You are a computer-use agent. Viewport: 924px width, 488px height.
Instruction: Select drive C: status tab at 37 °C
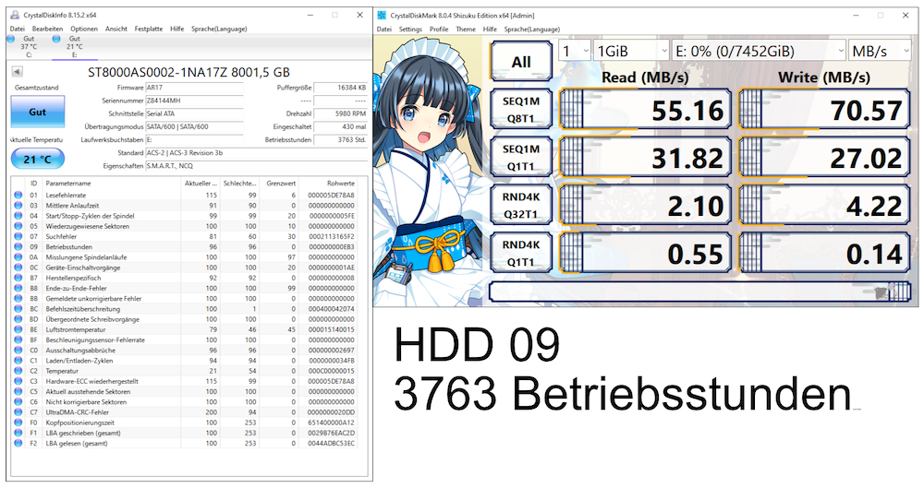(28, 46)
